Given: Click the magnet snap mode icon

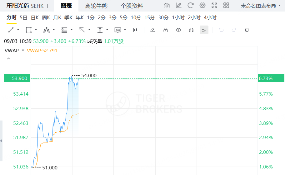Looking at the screenshot, I should coord(191,30).
